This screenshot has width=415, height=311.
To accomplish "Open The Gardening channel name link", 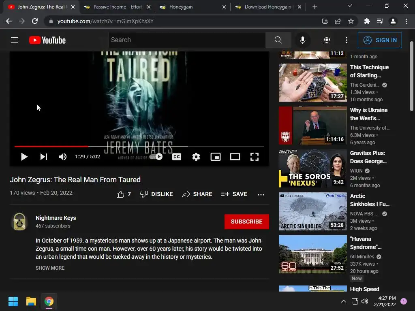I will coord(364,85).
